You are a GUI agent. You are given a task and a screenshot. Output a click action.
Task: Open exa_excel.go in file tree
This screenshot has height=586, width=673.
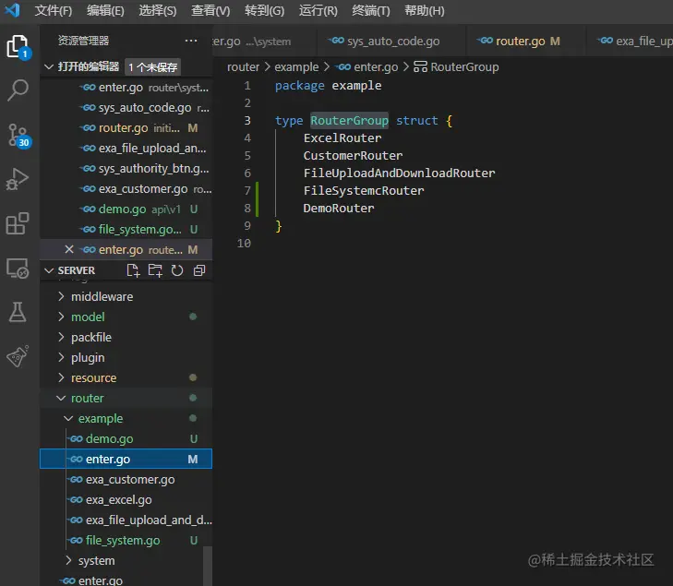(126, 500)
